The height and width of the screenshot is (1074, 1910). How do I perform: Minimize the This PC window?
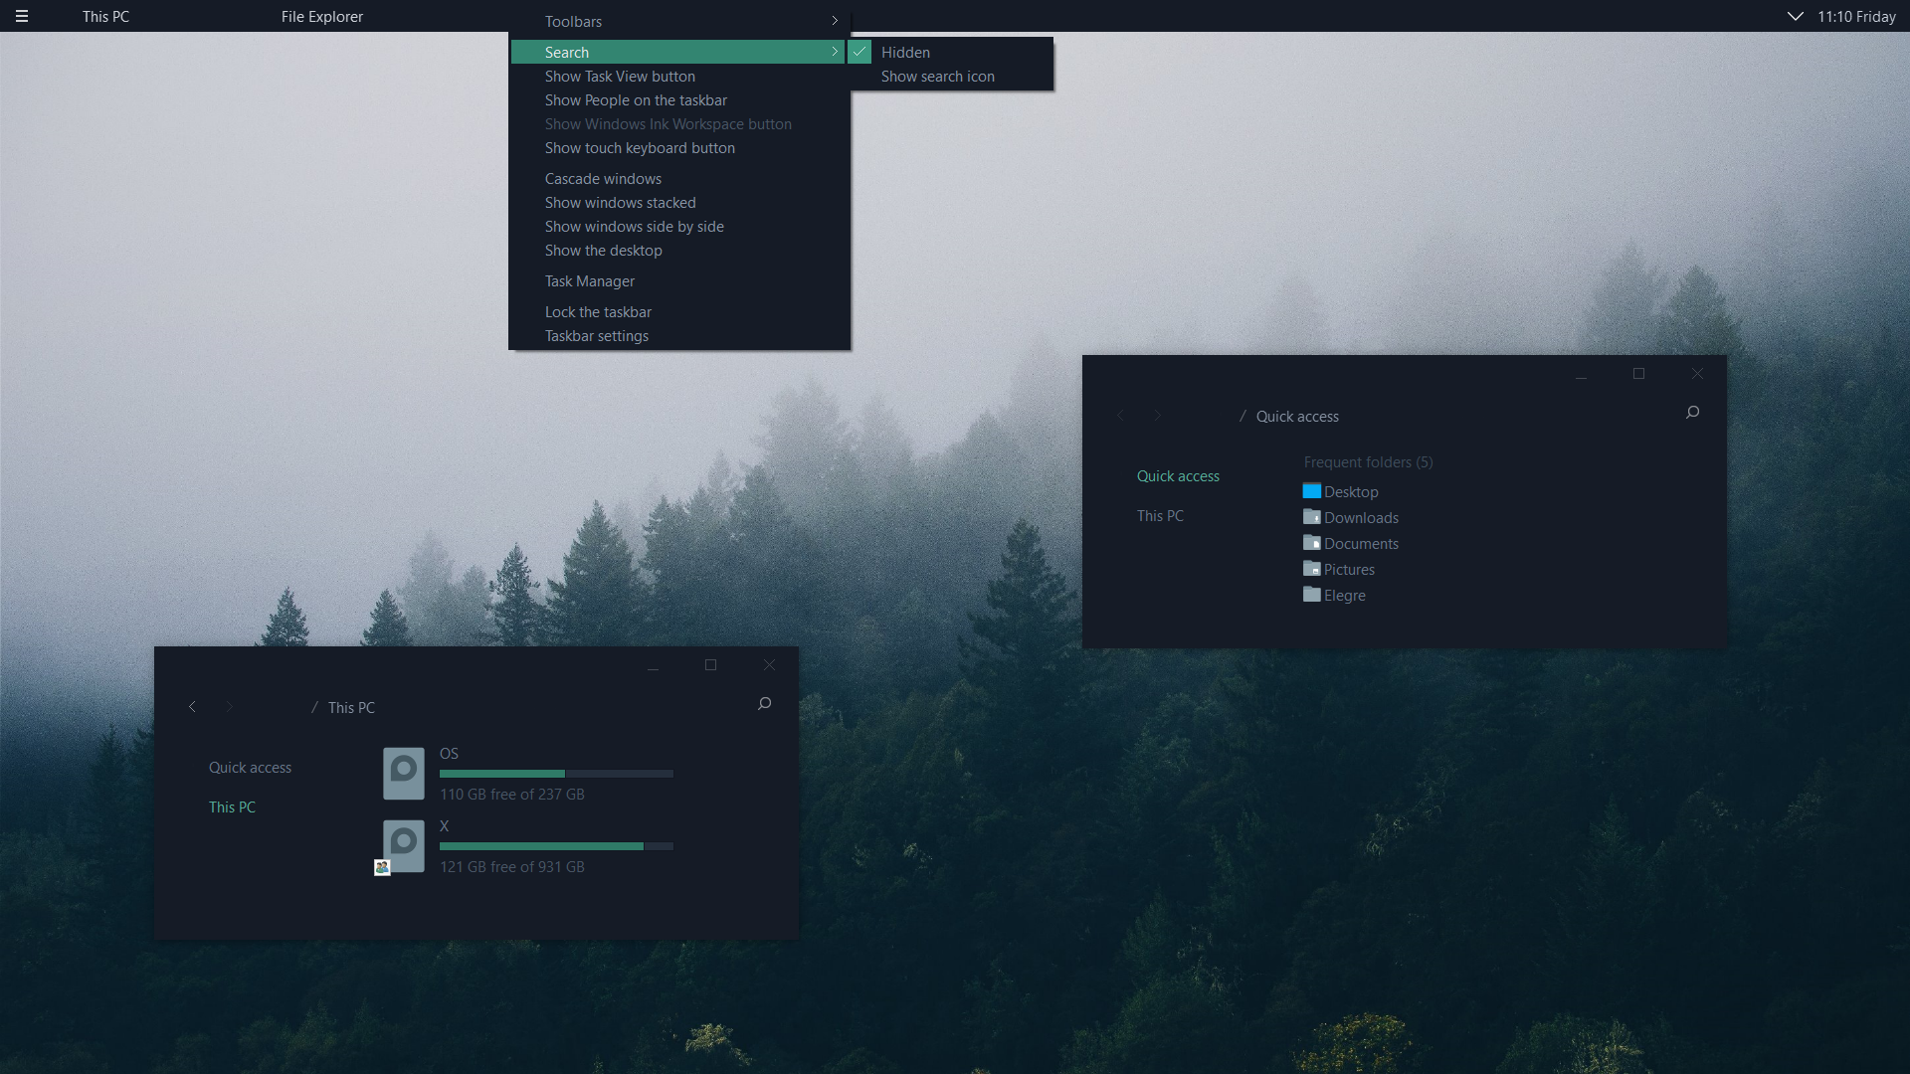653,666
